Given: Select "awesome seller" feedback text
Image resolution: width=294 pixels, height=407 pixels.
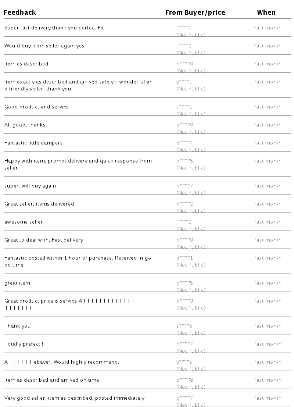Looking at the screenshot, I should (24, 222).
